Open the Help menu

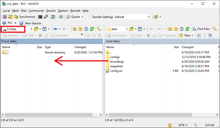click(x=85, y=11)
